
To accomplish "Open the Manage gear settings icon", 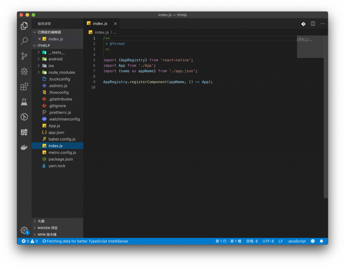I will point(24,230).
